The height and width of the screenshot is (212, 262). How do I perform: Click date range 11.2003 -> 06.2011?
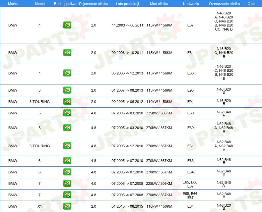(128, 25)
